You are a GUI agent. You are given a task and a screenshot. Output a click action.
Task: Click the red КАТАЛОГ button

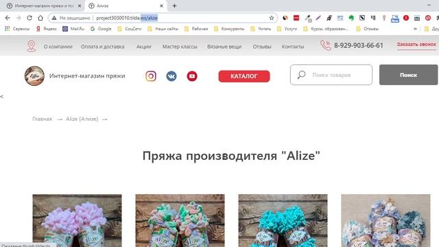[244, 76]
